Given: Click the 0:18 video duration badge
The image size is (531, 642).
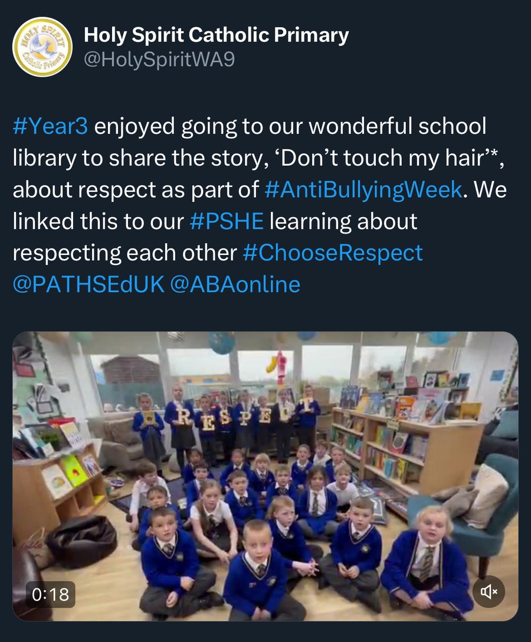Looking at the screenshot, I should (x=50, y=594).
